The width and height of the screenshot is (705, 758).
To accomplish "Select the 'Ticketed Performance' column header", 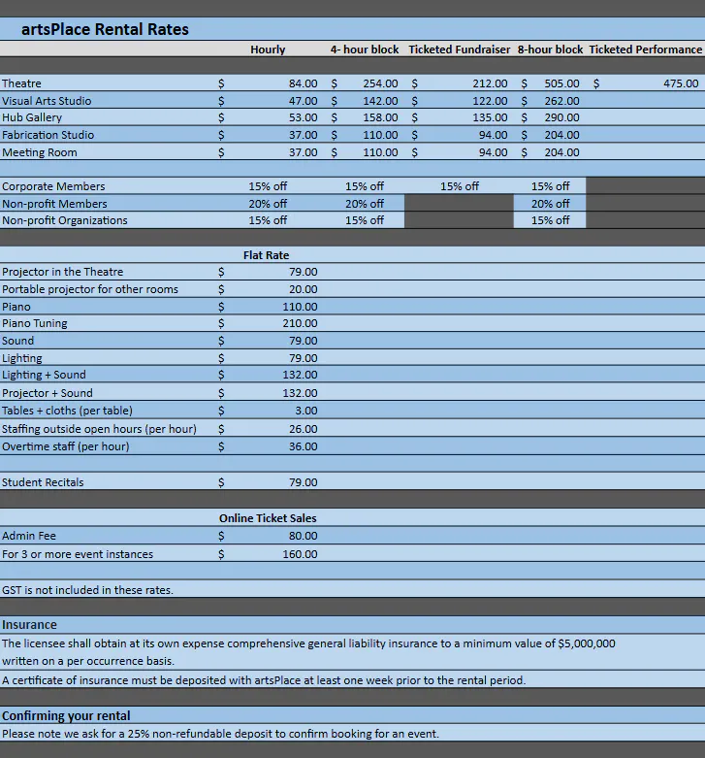I will pyautogui.click(x=646, y=49).
